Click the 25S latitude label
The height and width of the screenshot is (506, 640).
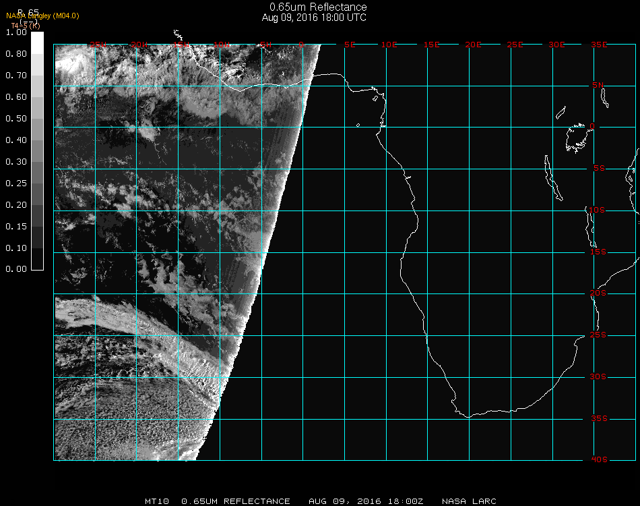point(598,335)
